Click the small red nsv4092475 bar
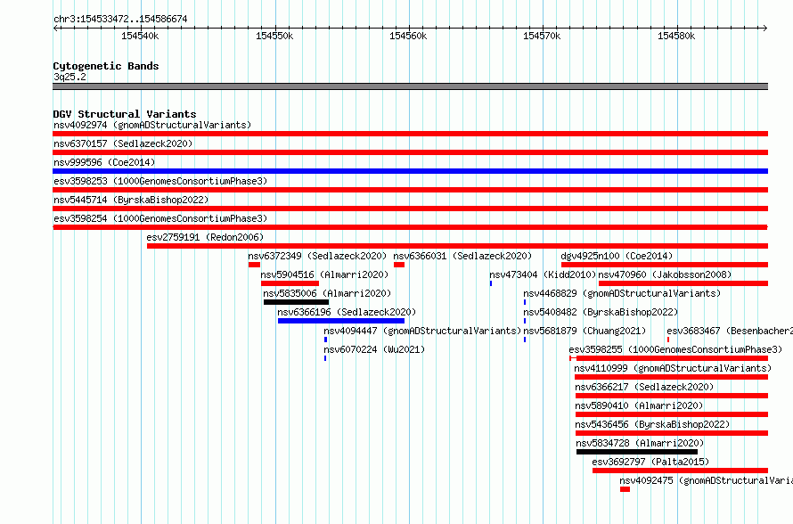This screenshot has height=524, width=793. click(x=625, y=489)
